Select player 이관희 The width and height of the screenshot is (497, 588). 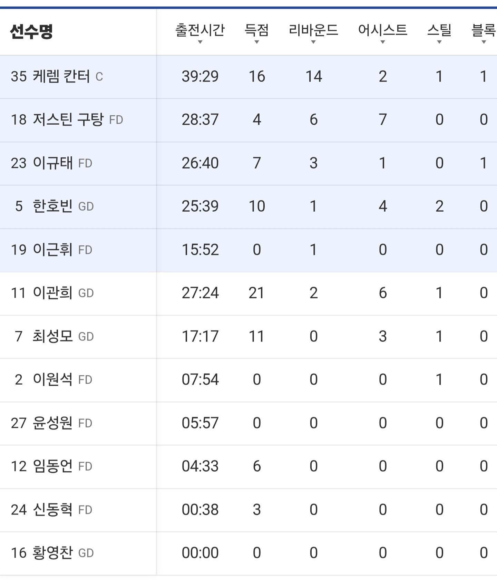point(52,293)
